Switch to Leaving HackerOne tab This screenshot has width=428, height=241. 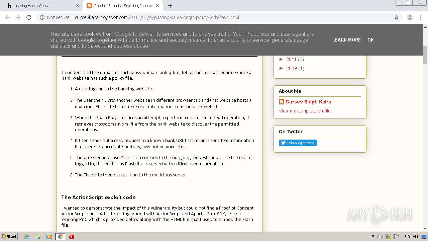(x=42, y=6)
